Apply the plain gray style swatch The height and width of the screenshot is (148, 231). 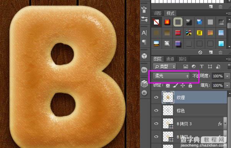click(210, 22)
